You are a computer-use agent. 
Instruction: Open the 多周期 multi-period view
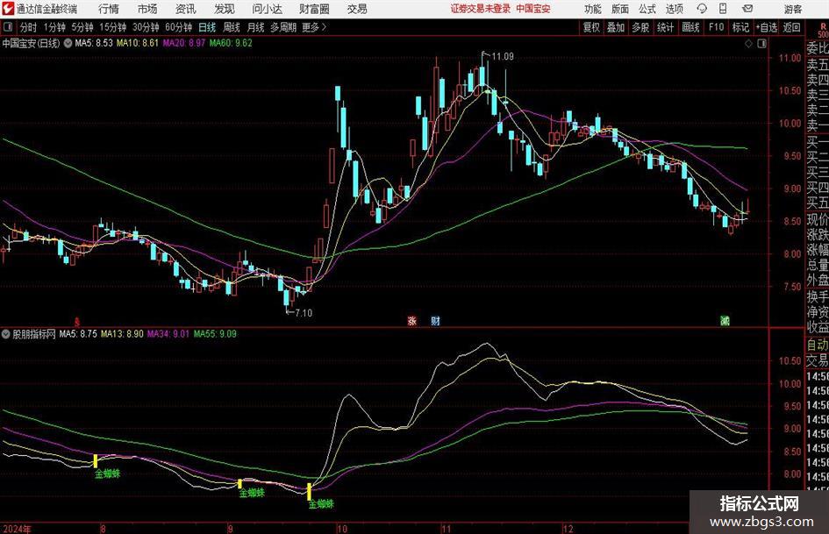point(283,27)
